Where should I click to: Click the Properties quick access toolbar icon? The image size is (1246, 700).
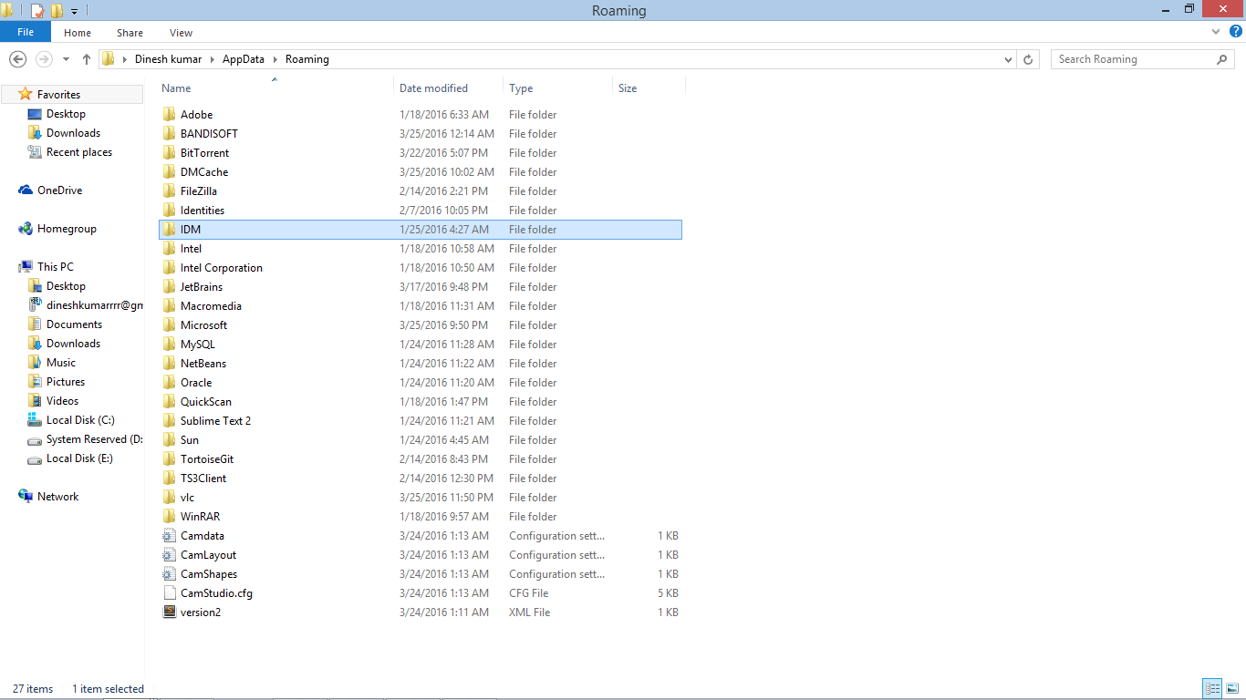(37, 11)
